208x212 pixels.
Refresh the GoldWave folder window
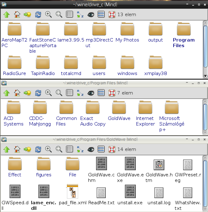[38, 149]
